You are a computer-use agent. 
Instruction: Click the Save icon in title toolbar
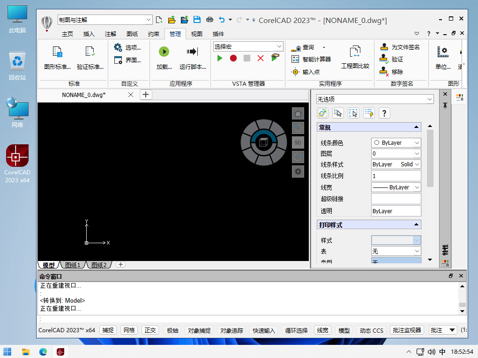[197, 20]
